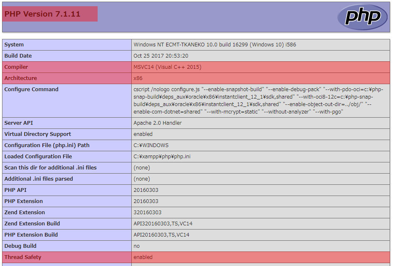Select the no value for Debug Build
Viewport: 393px width, 266px height.
pyautogui.click(x=137, y=246)
